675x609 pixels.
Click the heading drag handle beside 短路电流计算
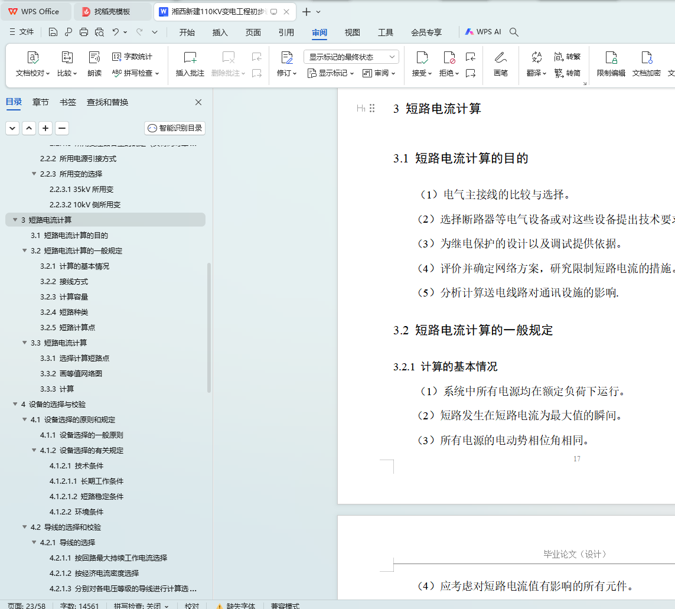click(372, 108)
